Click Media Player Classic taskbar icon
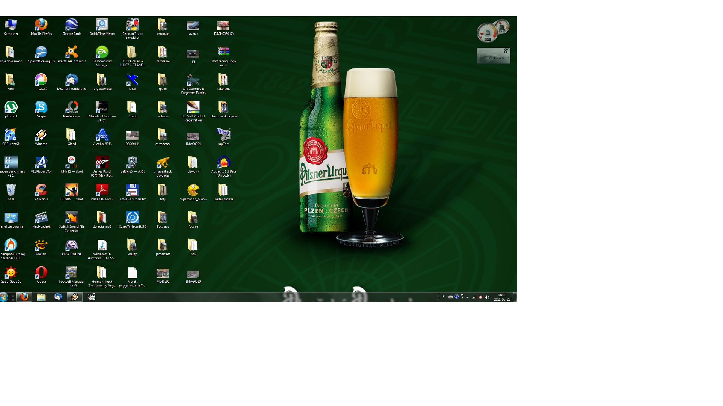Viewport: 723px width, 406px height. click(92, 297)
